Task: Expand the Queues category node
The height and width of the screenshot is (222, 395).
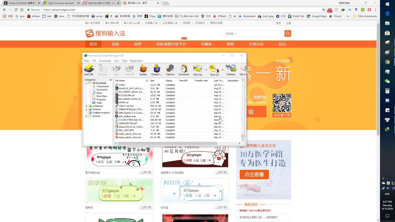Action: click(86, 116)
